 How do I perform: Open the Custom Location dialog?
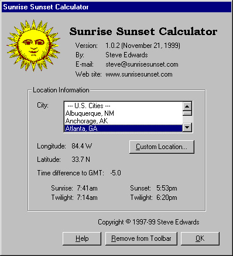pyautogui.click(x=162, y=147)
